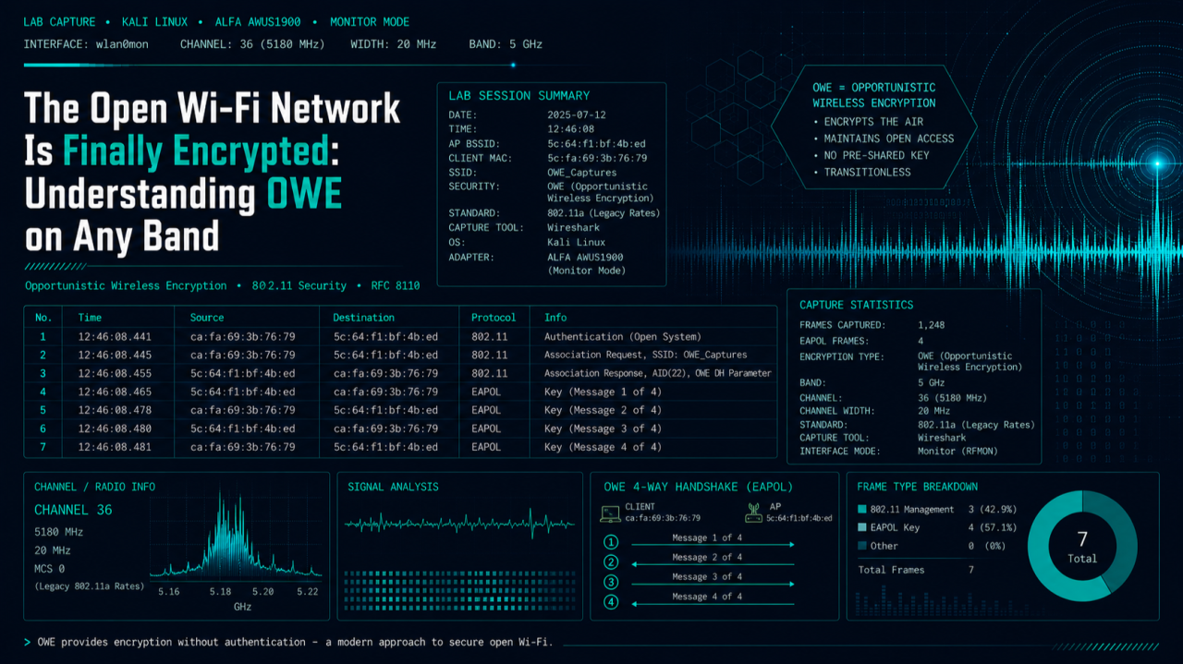1183x664 pixels.
Task: Click 'RFC 8110' in the subtitle line
Action: [396, 286]
